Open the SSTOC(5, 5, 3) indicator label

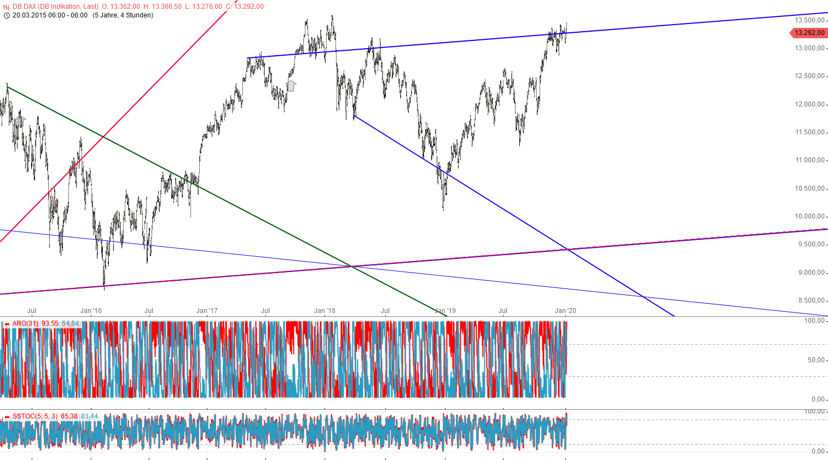coord(35,416)
